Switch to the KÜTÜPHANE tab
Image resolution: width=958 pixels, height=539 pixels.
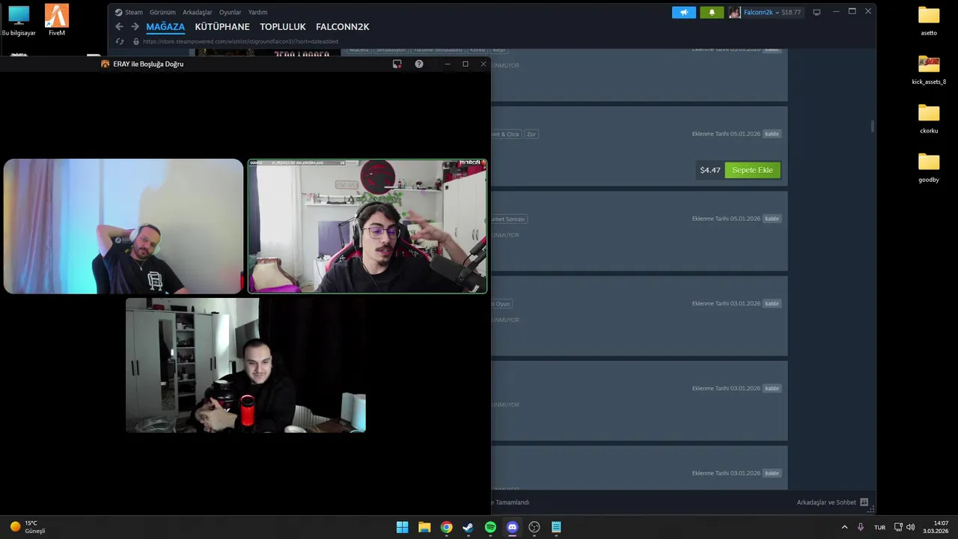(222, 27)
